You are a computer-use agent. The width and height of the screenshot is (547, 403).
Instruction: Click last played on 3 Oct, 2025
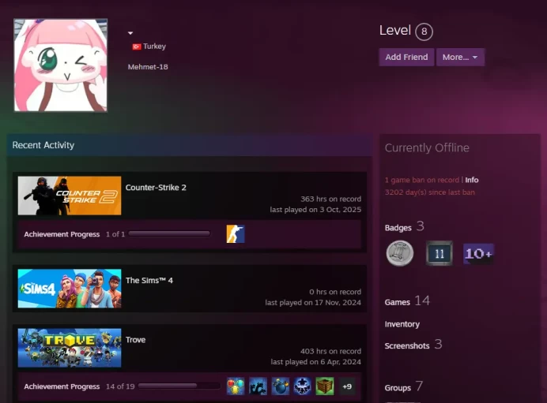point(315,210)
